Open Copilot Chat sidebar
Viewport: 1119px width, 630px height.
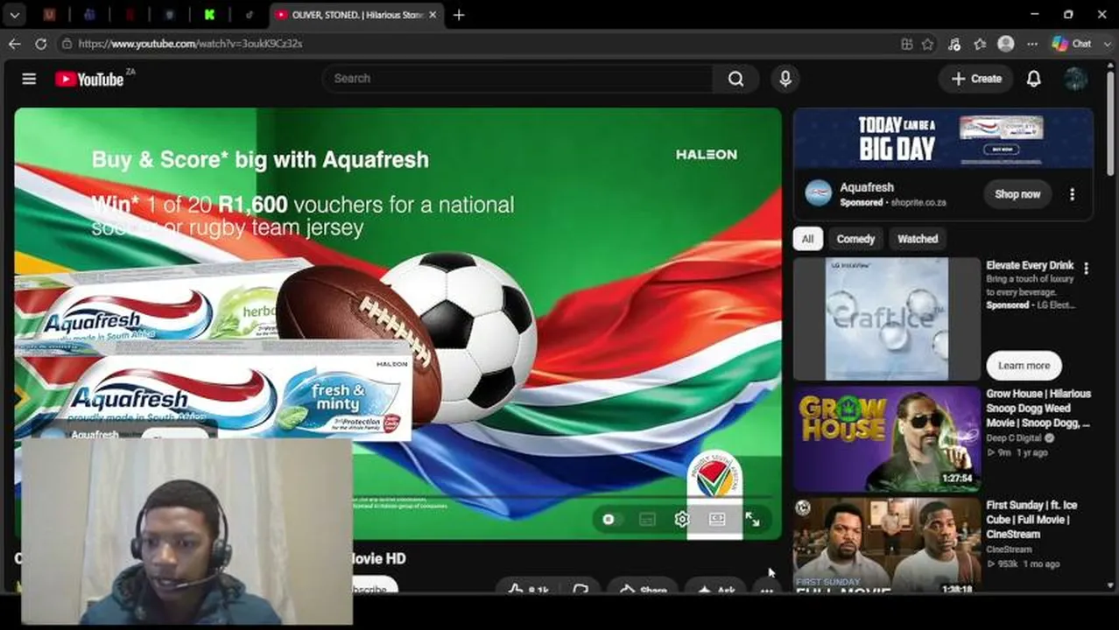[x=1072, y=44]
